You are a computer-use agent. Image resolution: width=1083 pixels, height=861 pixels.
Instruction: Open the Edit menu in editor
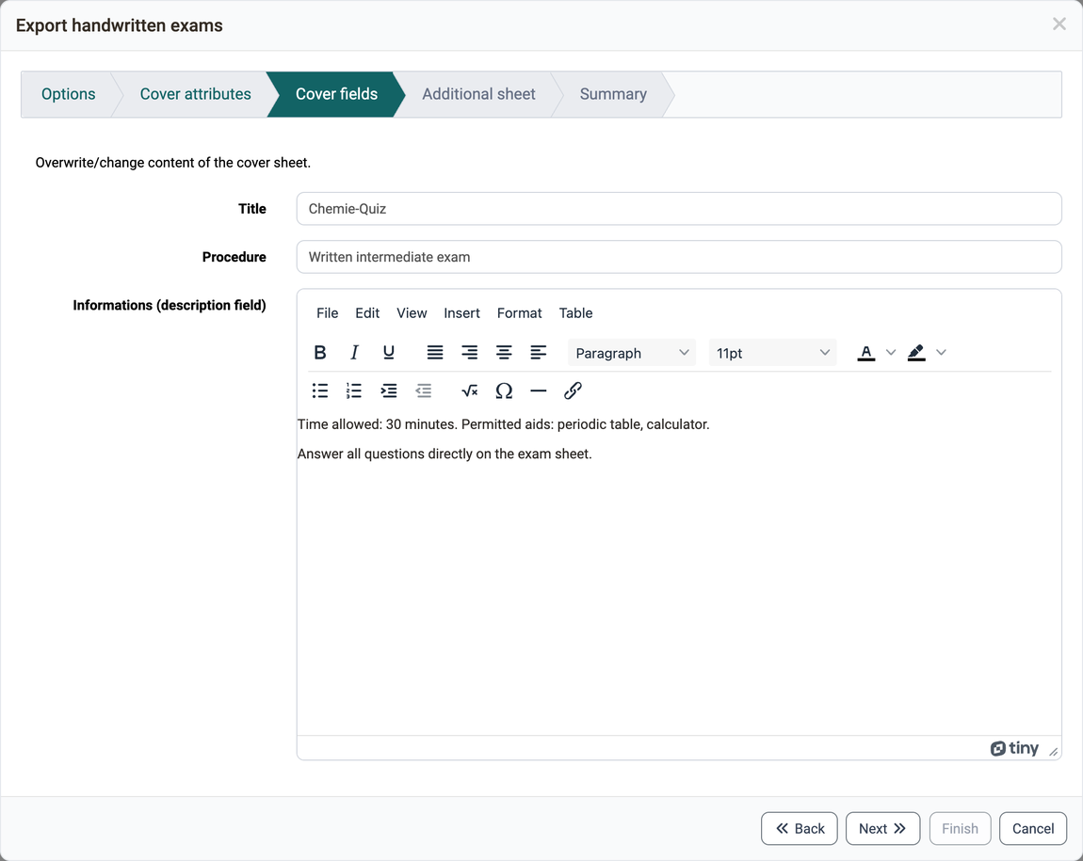click(367, 313)
